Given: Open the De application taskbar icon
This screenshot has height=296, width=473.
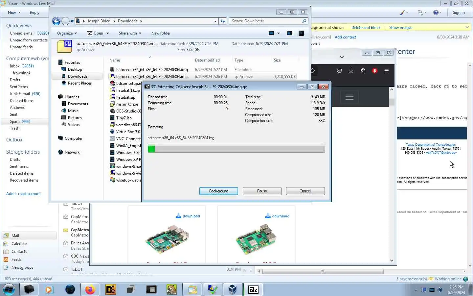Looking at the screenshot, I should point(111,289).
